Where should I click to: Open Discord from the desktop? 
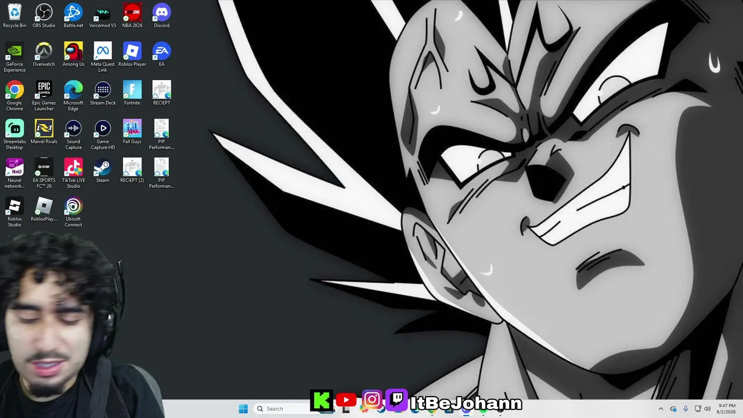click(x=161, y=16)
